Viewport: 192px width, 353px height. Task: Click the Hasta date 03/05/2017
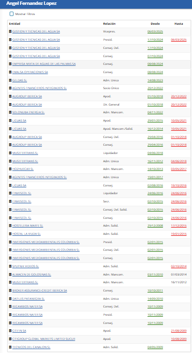click(179, 169)
